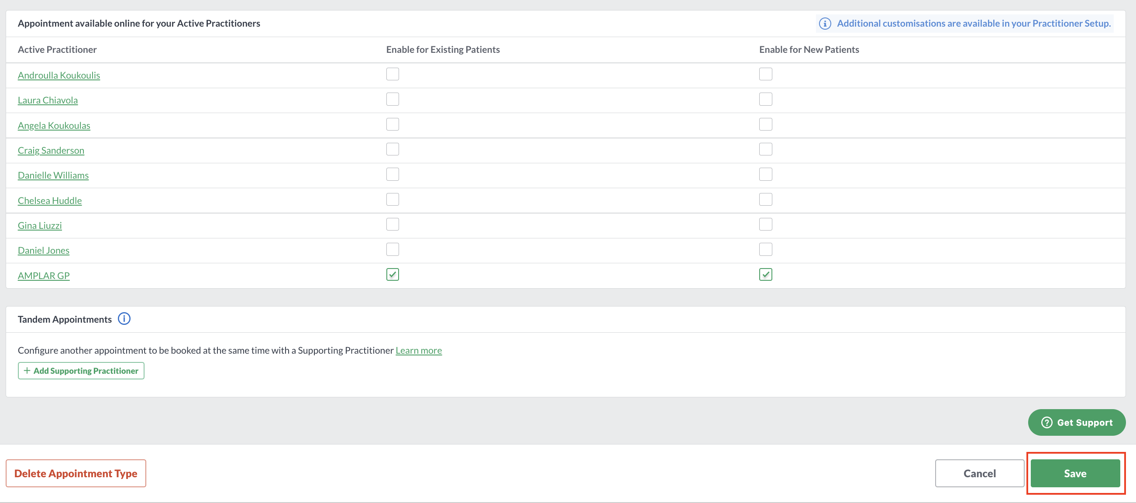Click the Tandem Appointments info icon
This screenshot has height=503, width=1136.
click(x=124, y=319)
